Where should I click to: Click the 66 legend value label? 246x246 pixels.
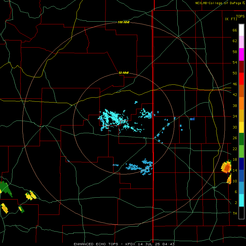click(235, 30)
